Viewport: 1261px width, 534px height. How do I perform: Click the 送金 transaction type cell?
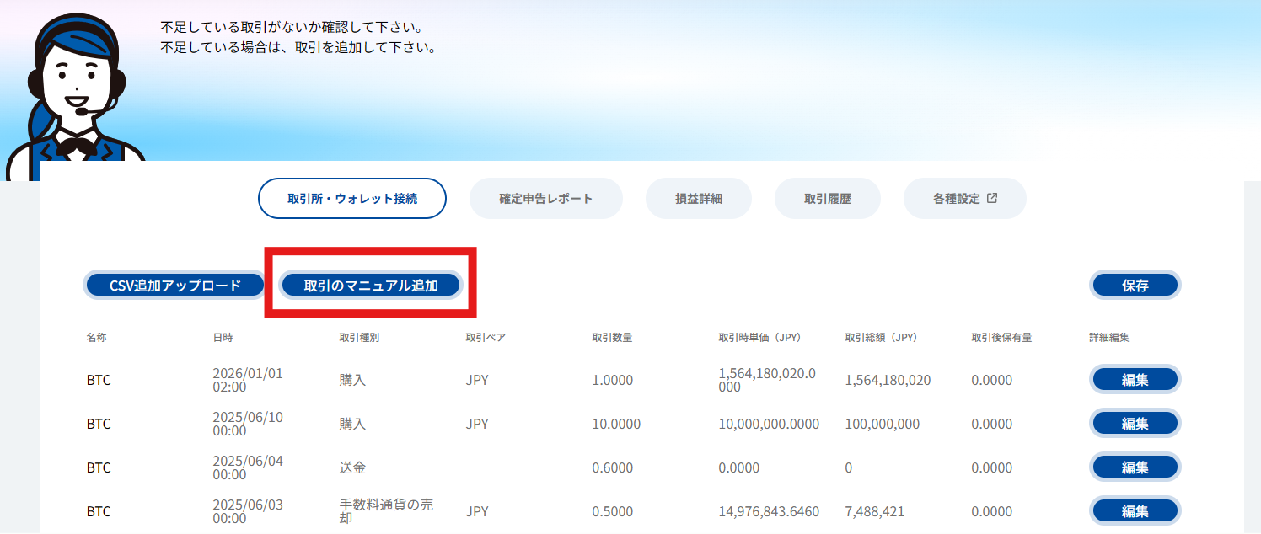point(352,467)
